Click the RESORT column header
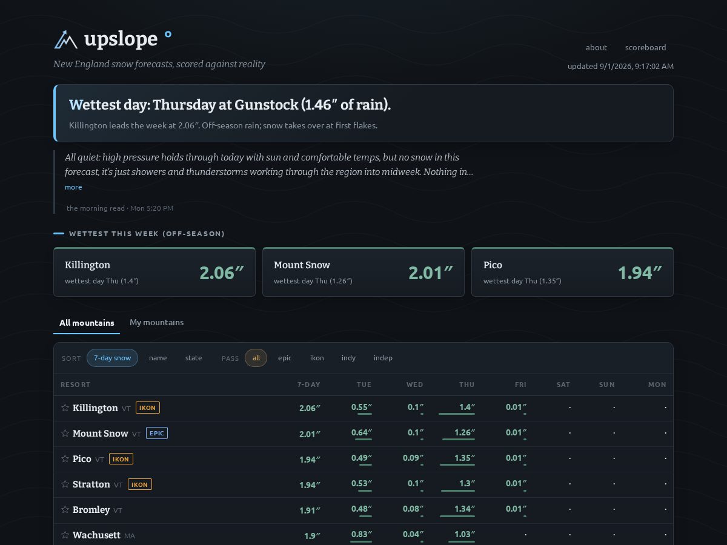Viewport: 727px width, 545px height. tap(76, 385)
